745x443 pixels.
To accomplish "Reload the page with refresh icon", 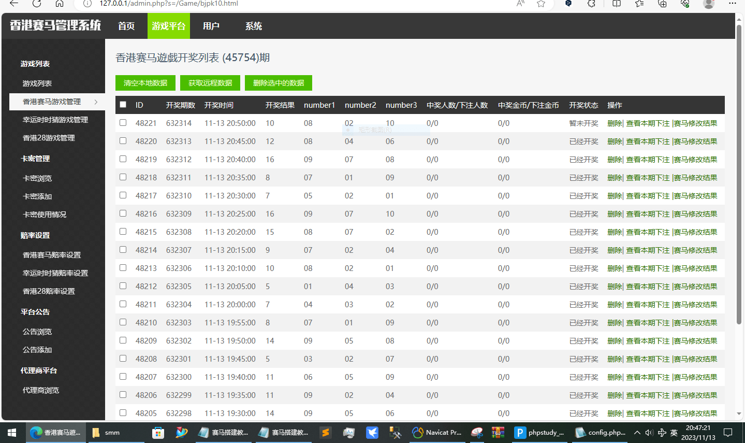I will [37, 3].
